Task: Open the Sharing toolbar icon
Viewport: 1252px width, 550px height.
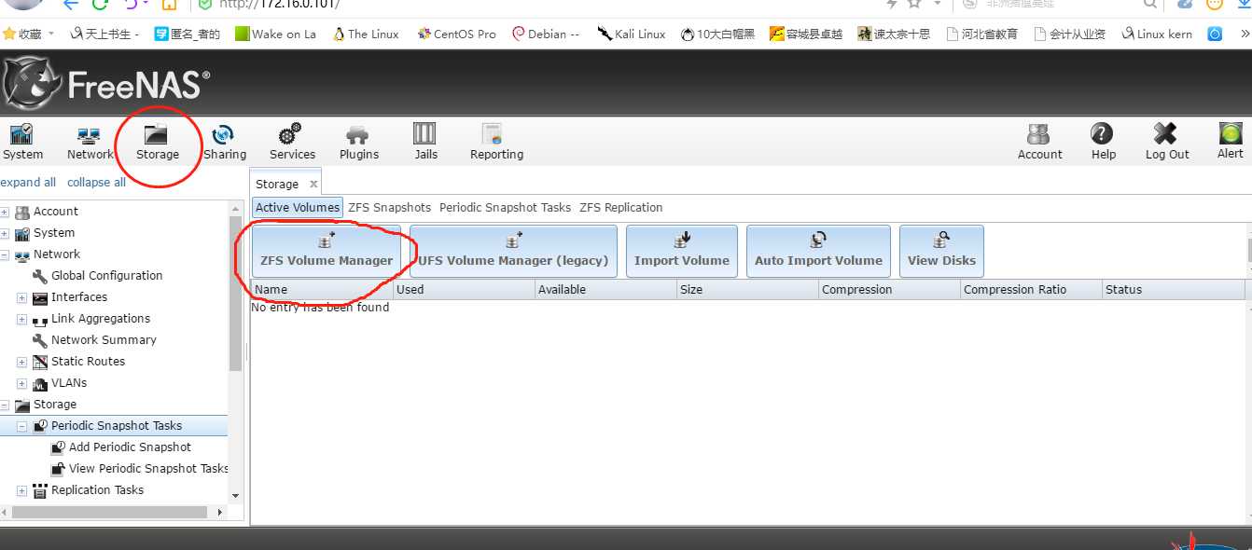Action: (225, 142)
